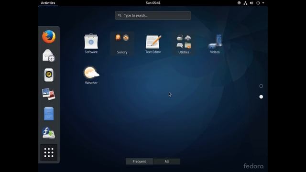
Task: Open the Evolution mail and calendar dock icon
Action: 49,55
